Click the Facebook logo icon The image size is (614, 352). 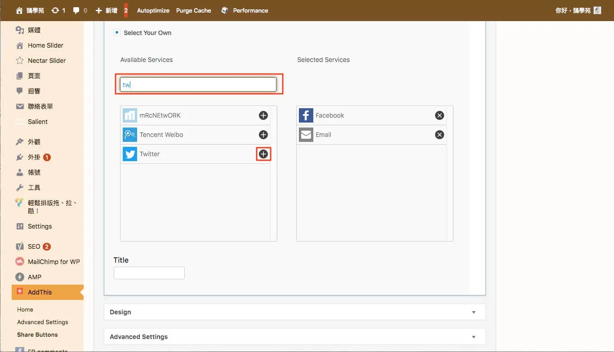point(306,115)
